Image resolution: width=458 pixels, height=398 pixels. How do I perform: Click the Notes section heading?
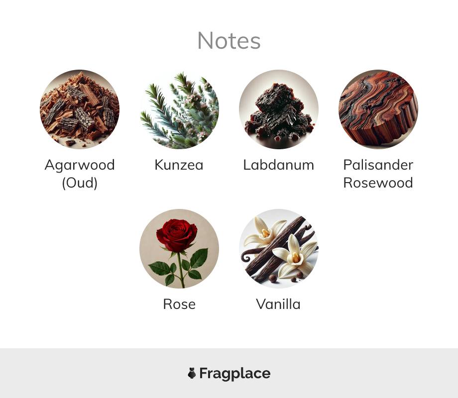(x=229, y=41)
